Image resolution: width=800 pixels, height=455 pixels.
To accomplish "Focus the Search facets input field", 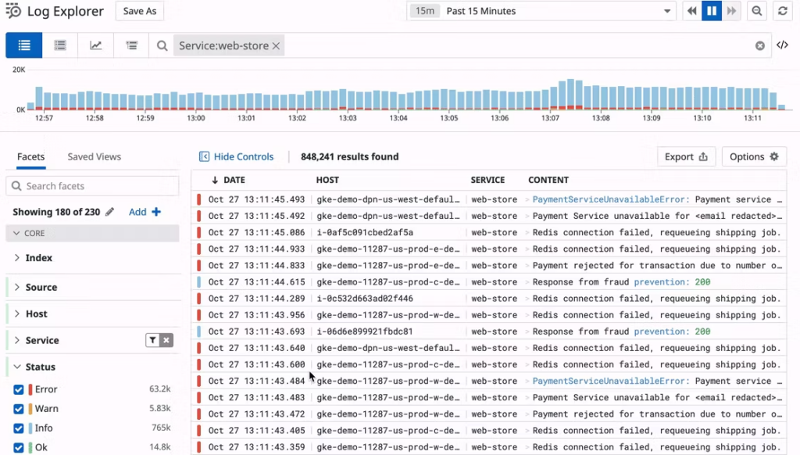I will (x=92, y=186).
